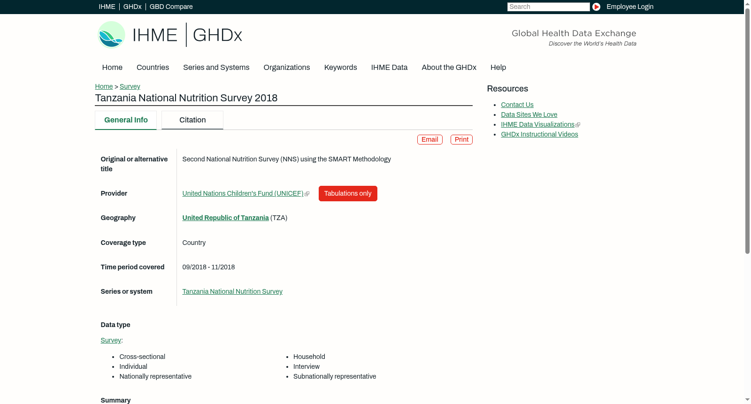Open About the GHDx menu item
This screenshot has width=751, height=404.
click(449, 68)
